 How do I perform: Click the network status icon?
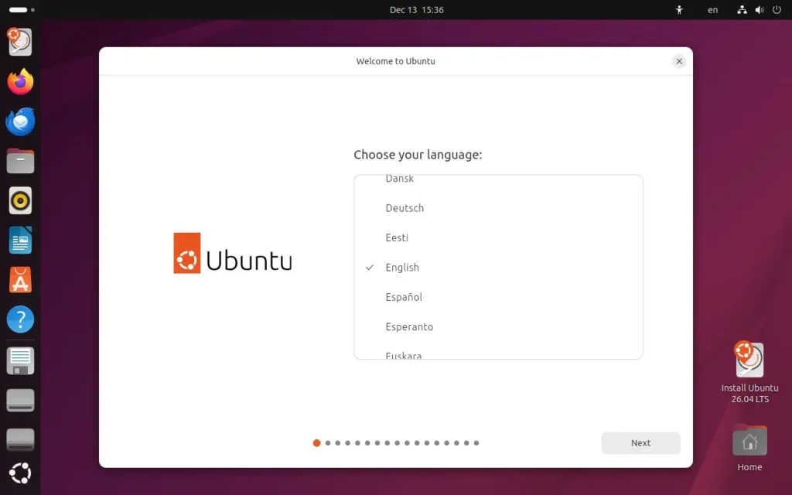click(x=742, y=9)
